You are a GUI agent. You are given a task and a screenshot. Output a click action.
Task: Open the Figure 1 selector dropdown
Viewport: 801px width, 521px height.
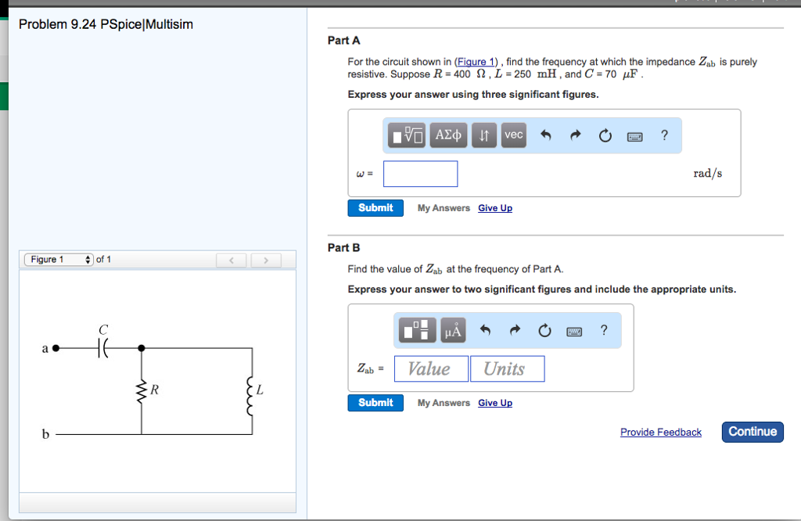pyautogui.click(x=59, y=259)
